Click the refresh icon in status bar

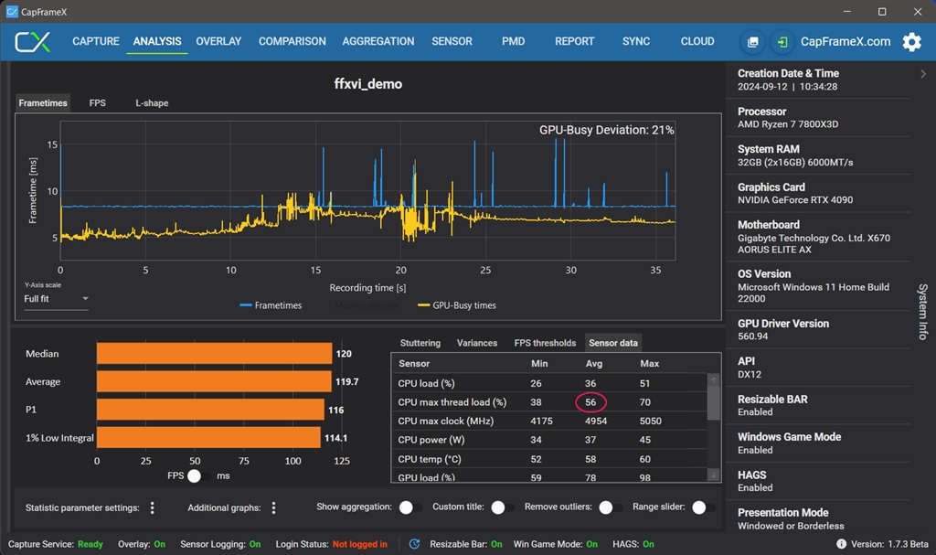tap(414, 544)
